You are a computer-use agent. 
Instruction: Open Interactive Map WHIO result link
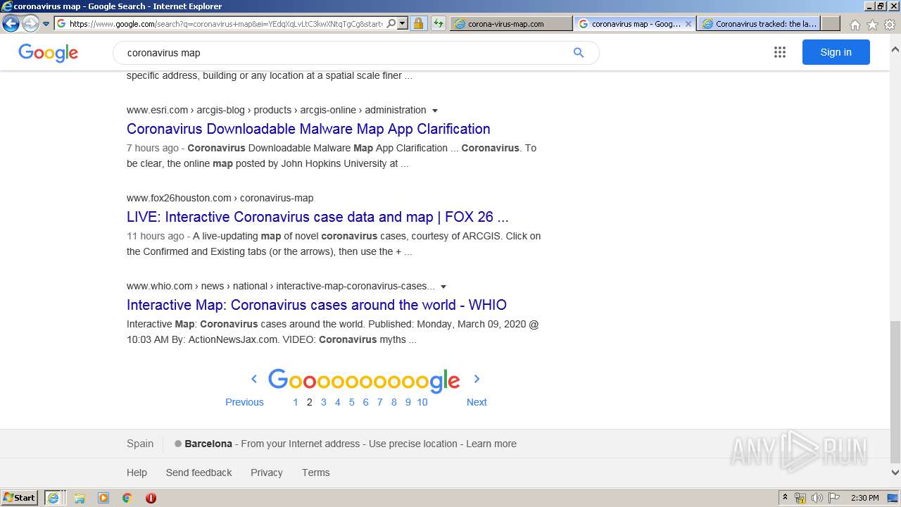pos(317,305)
